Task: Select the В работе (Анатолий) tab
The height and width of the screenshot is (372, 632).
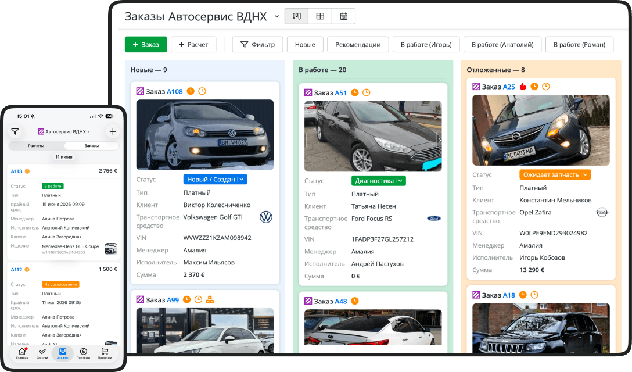Action: pyautogui.click(x=502, y=44)
